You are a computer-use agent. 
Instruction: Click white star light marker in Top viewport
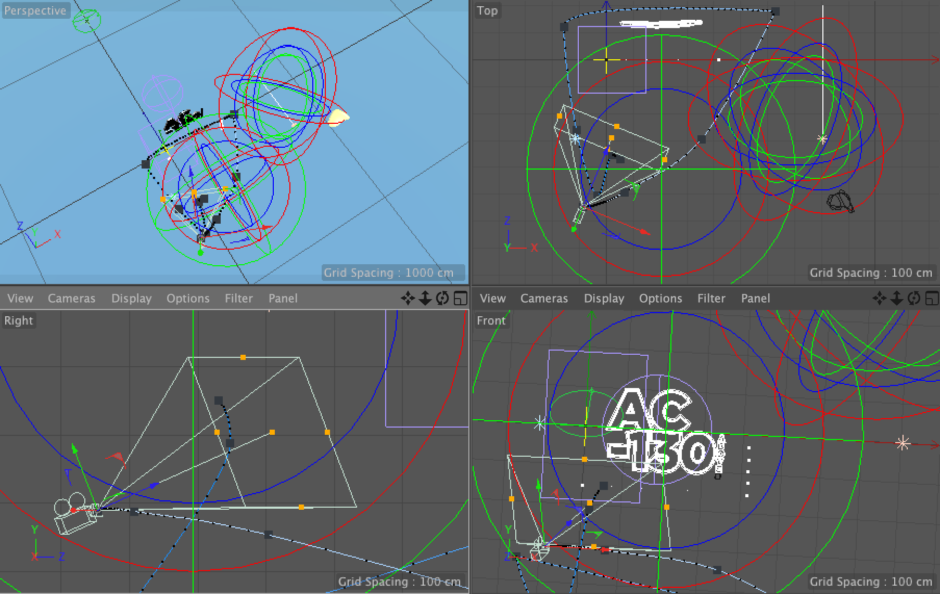tap(822, 139)
